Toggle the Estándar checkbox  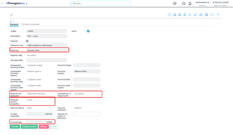click(x=27, y=41)
